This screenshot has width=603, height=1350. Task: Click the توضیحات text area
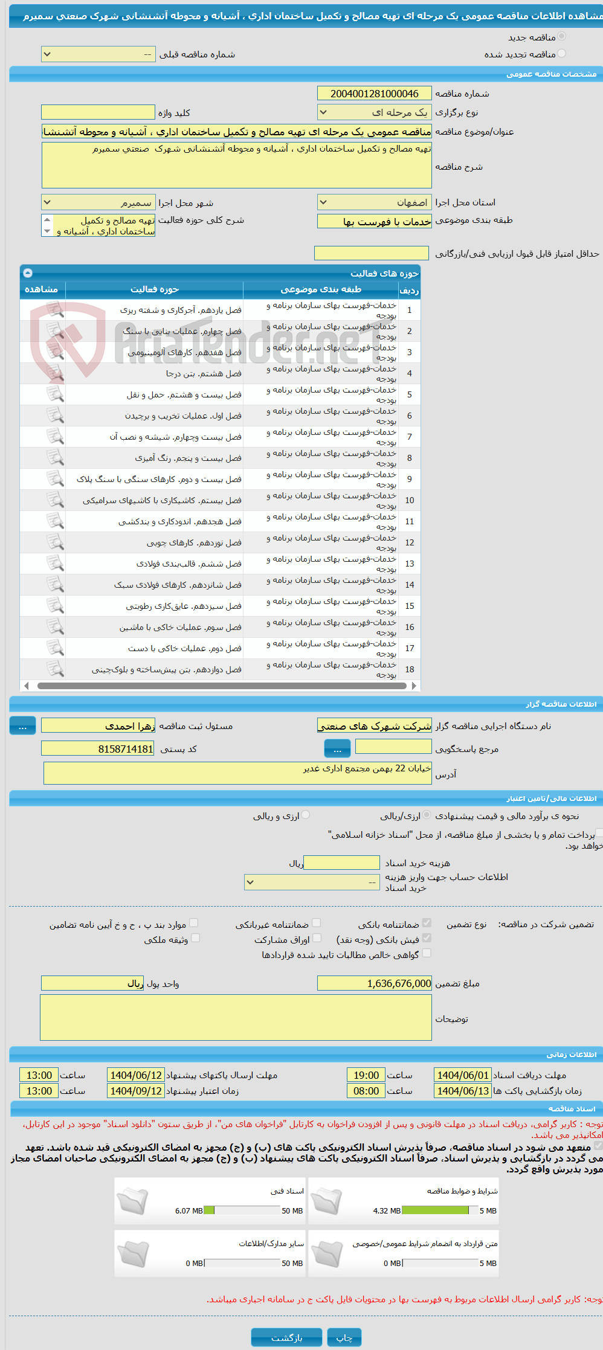point(236,1018)
